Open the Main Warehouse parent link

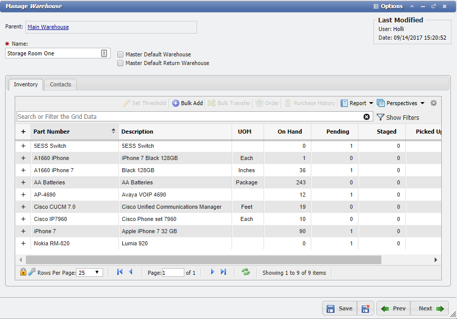click(x=48, y=27)
